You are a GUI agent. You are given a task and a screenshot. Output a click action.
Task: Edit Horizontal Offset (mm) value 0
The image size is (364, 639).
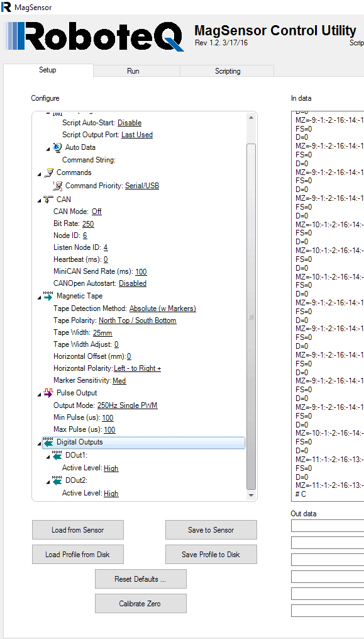click(x=129, y=356)
